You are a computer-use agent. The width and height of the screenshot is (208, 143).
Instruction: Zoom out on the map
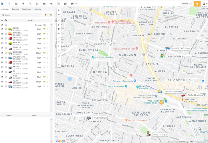point(59,15)
